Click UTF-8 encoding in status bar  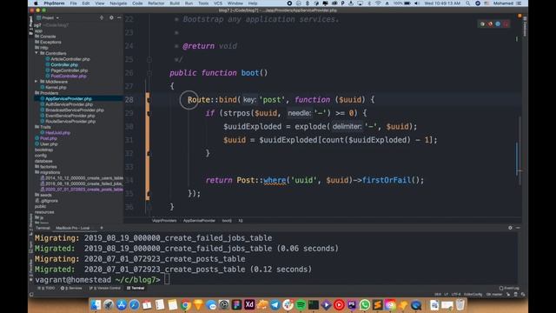click(455, 295)
